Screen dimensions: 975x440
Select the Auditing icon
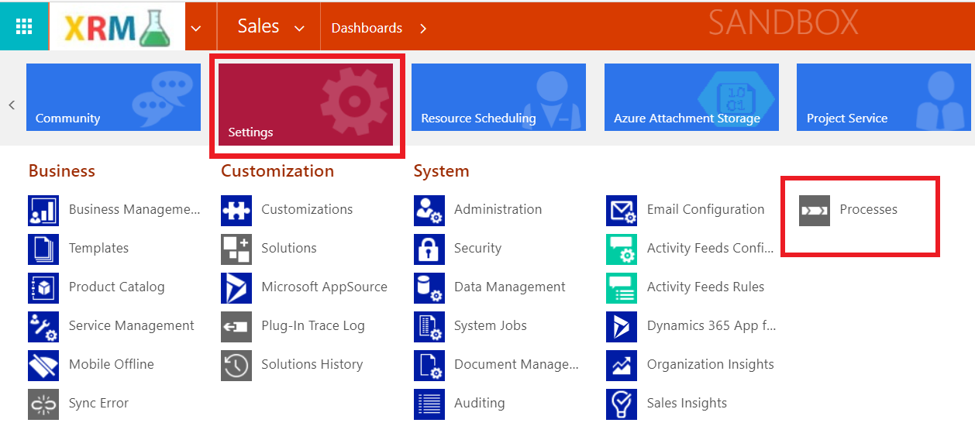pos(429,404)
